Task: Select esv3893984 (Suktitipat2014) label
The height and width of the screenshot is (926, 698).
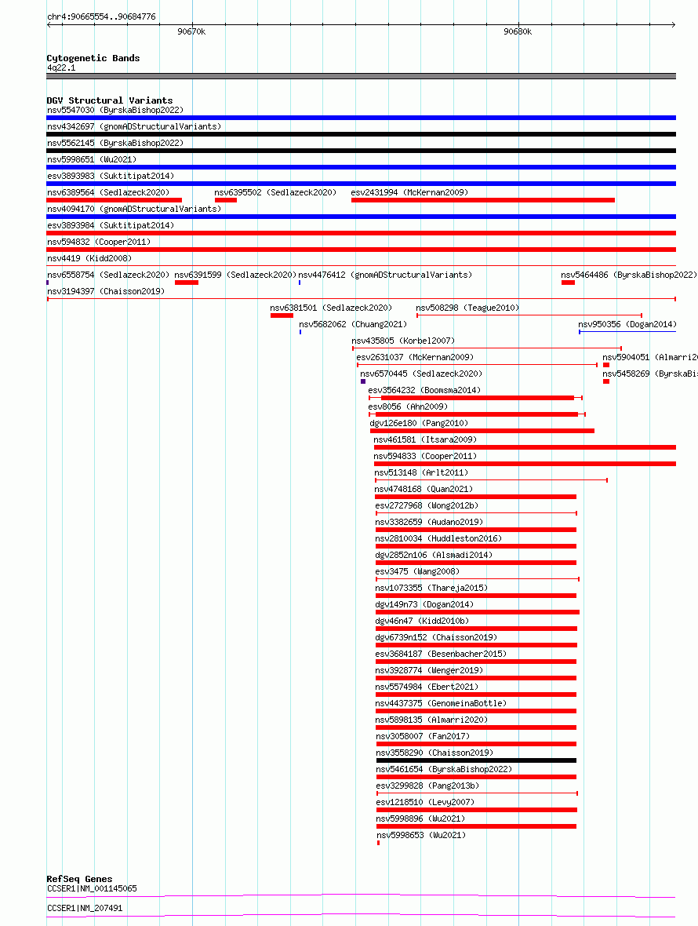Action: pyautogui.click(x=111, y=225)
